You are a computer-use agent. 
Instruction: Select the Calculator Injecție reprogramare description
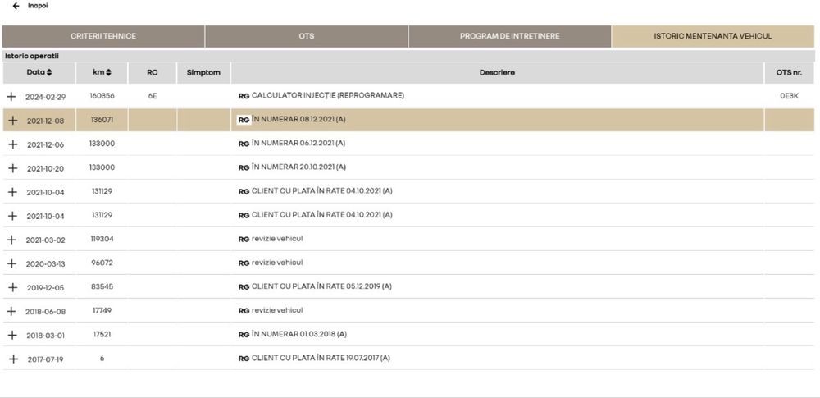327,96
